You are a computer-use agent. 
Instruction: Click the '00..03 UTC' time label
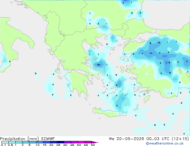[x=157, y=139]
